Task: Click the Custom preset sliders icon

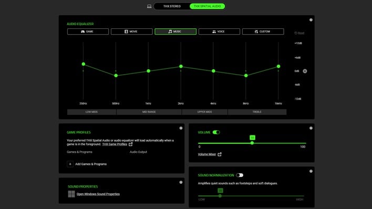Action: coord(256,32)
